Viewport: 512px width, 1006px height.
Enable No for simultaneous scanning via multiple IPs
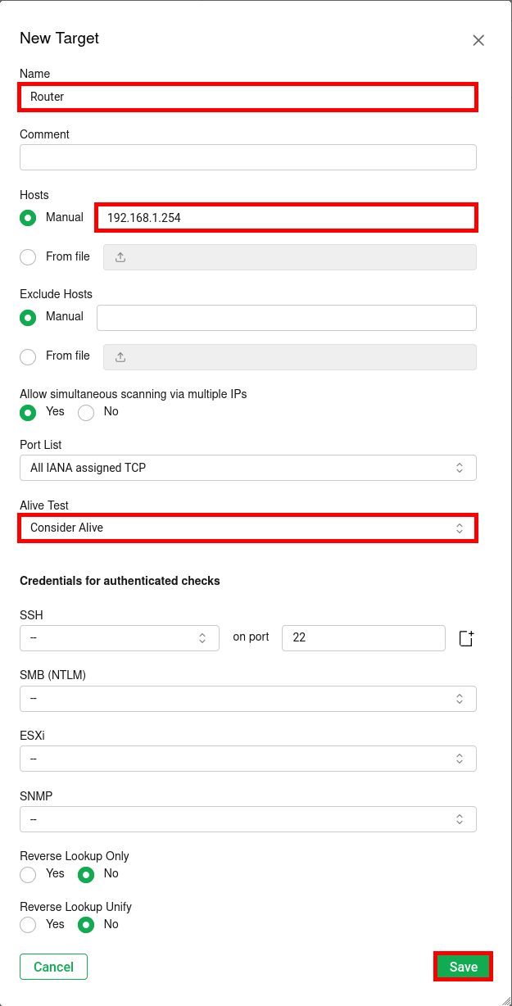85,412
